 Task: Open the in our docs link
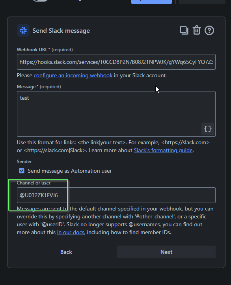tap(71, 232)
